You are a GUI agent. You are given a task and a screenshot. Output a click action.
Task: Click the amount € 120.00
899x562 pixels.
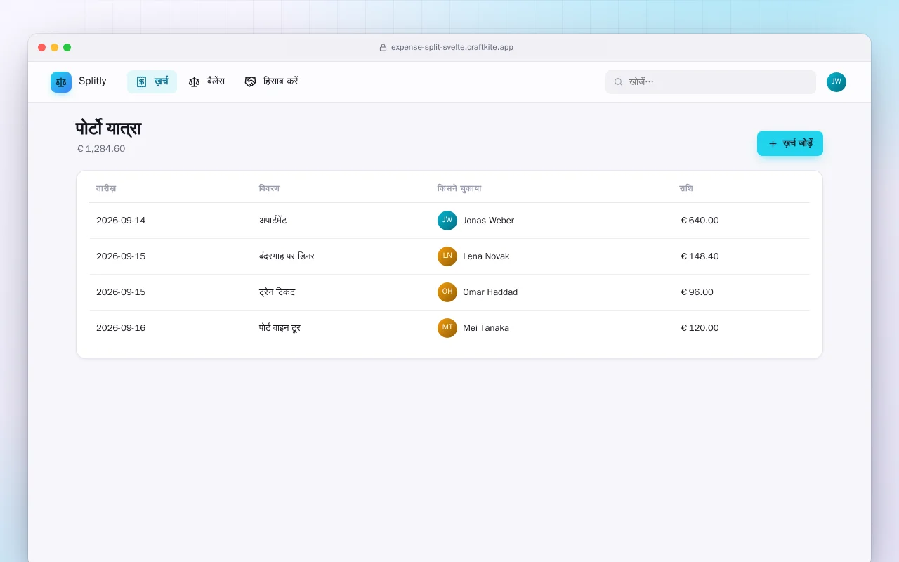click(700, 328)
